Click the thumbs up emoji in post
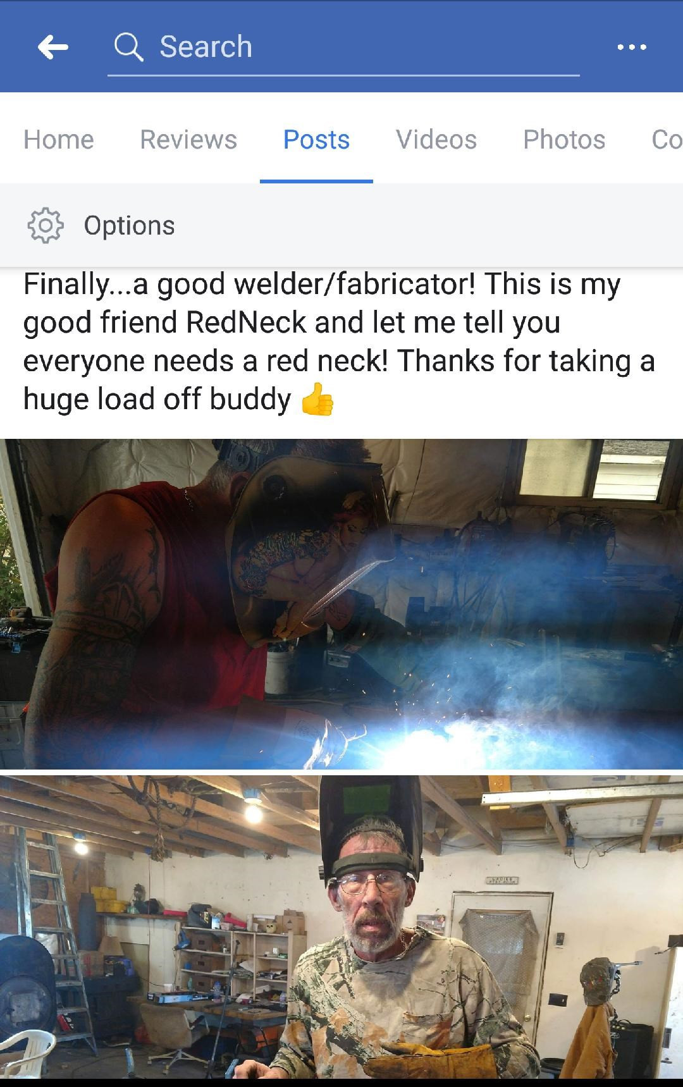 (x=317, y=400)
